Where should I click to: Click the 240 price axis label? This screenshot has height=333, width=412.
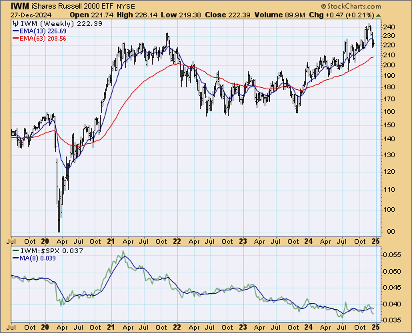pyautogui.click(x=389, y=27)
